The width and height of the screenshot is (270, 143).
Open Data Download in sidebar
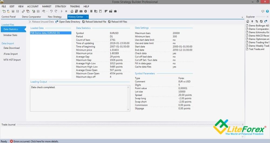[11, 48]
